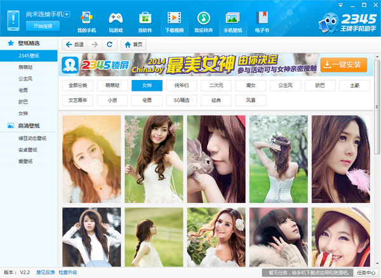Viewport: 381px width, 278px height.
Task: Open wallpaper of girl in white corset back view
Action: pos(279,159)
